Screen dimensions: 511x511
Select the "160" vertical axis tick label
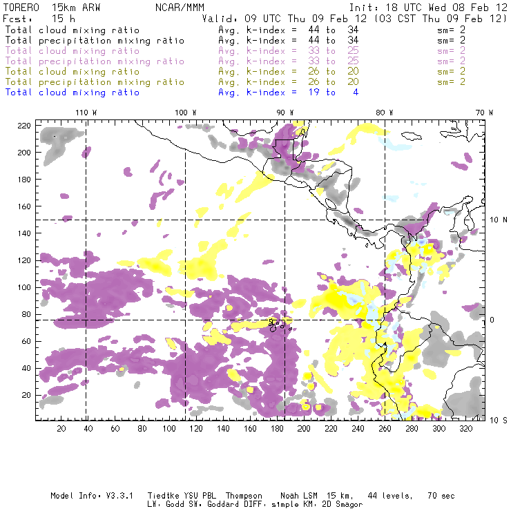point(24,206)
